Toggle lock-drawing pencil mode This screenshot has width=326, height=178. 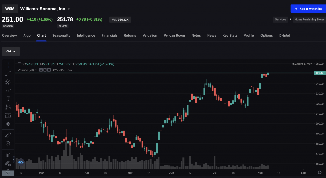tap(8, 163)
